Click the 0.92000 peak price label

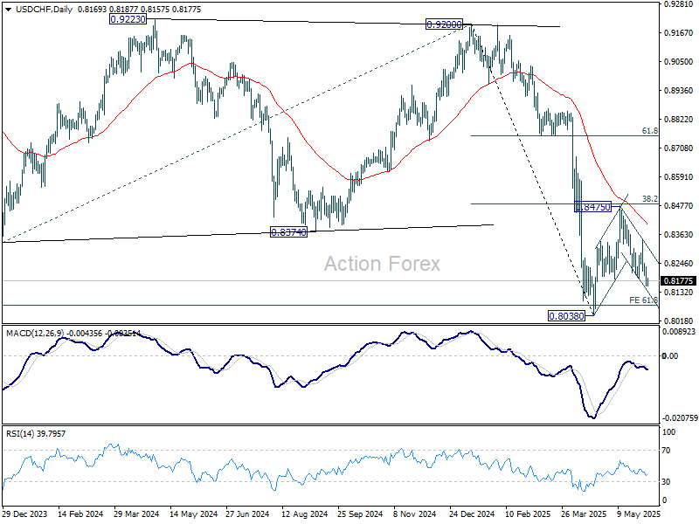tap(444, 25)
